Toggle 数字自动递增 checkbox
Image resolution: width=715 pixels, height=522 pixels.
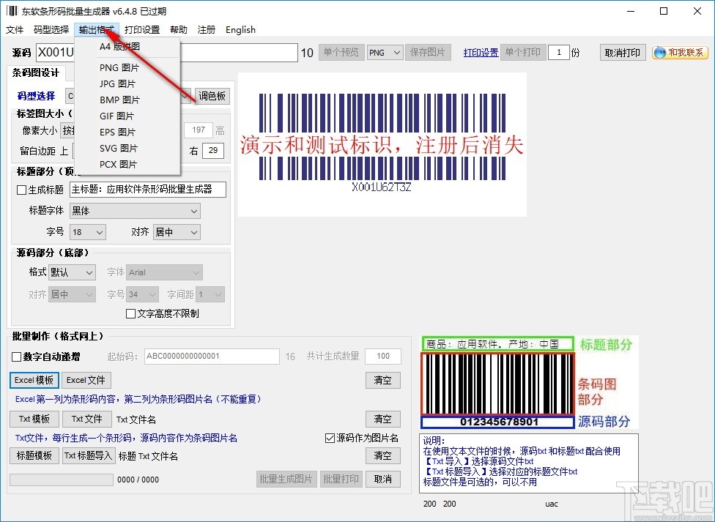(16, 357)
